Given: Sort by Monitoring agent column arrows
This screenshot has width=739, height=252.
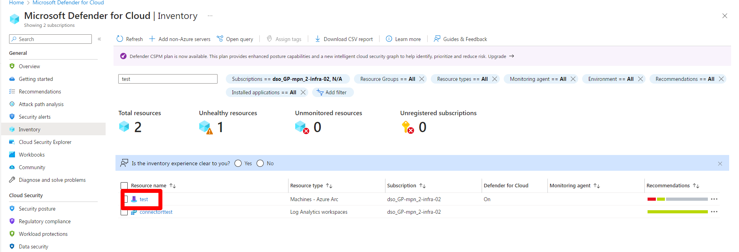Looking at the screenshot, I should (597, 186).
